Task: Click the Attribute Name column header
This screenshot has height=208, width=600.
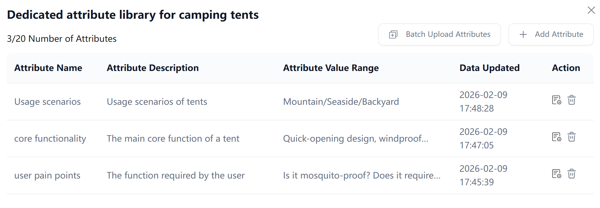Action: [48, 68]
